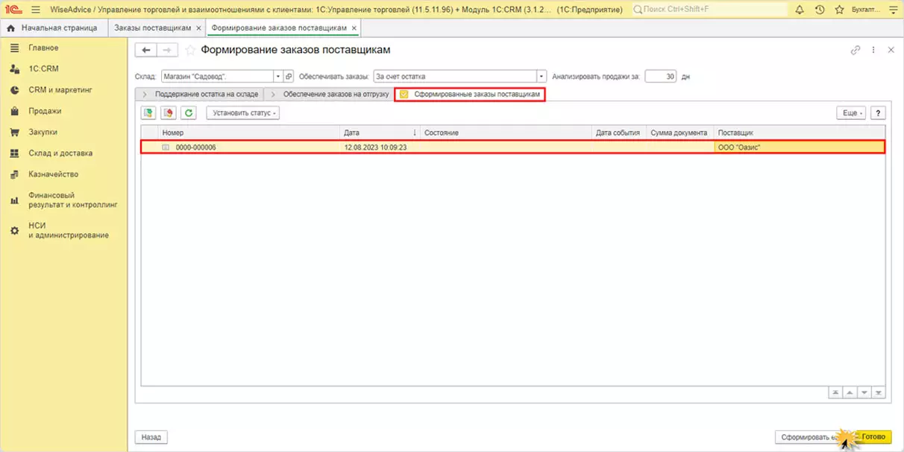Screen dimensions: 904x452
Task: Open Финансовый результат и контроллинг section
Action: pos(73,200)
